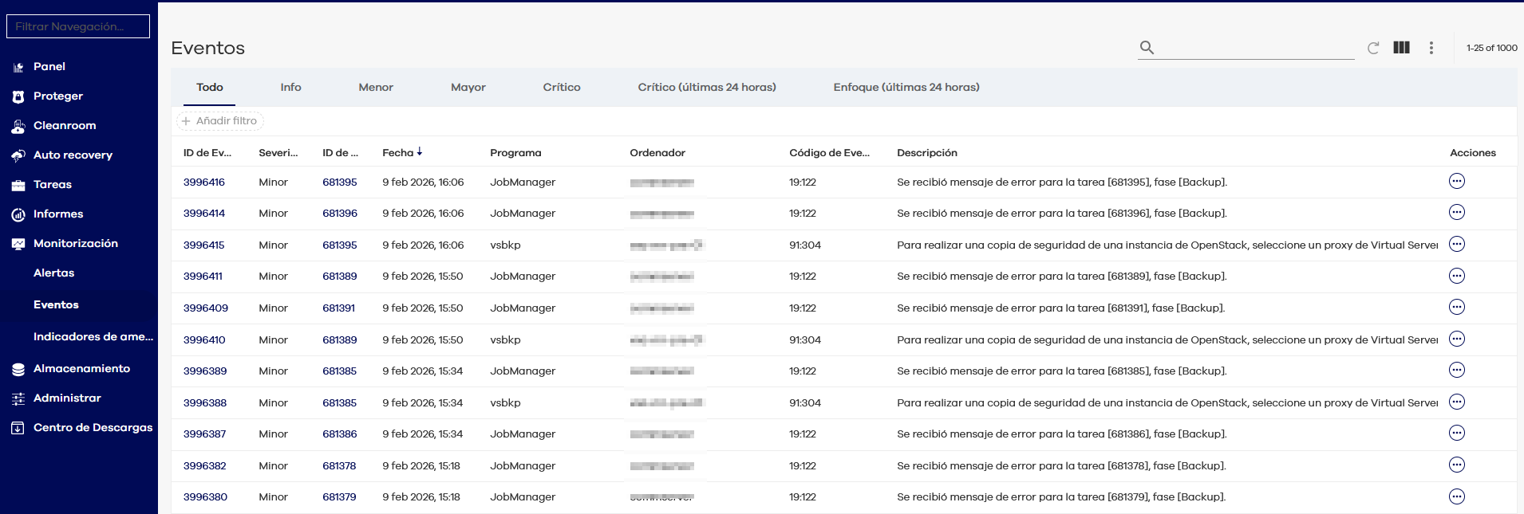The image size is (1524, 514).
Task: Open actions menu for event 3996416
Action: [x=1456, y=182]
